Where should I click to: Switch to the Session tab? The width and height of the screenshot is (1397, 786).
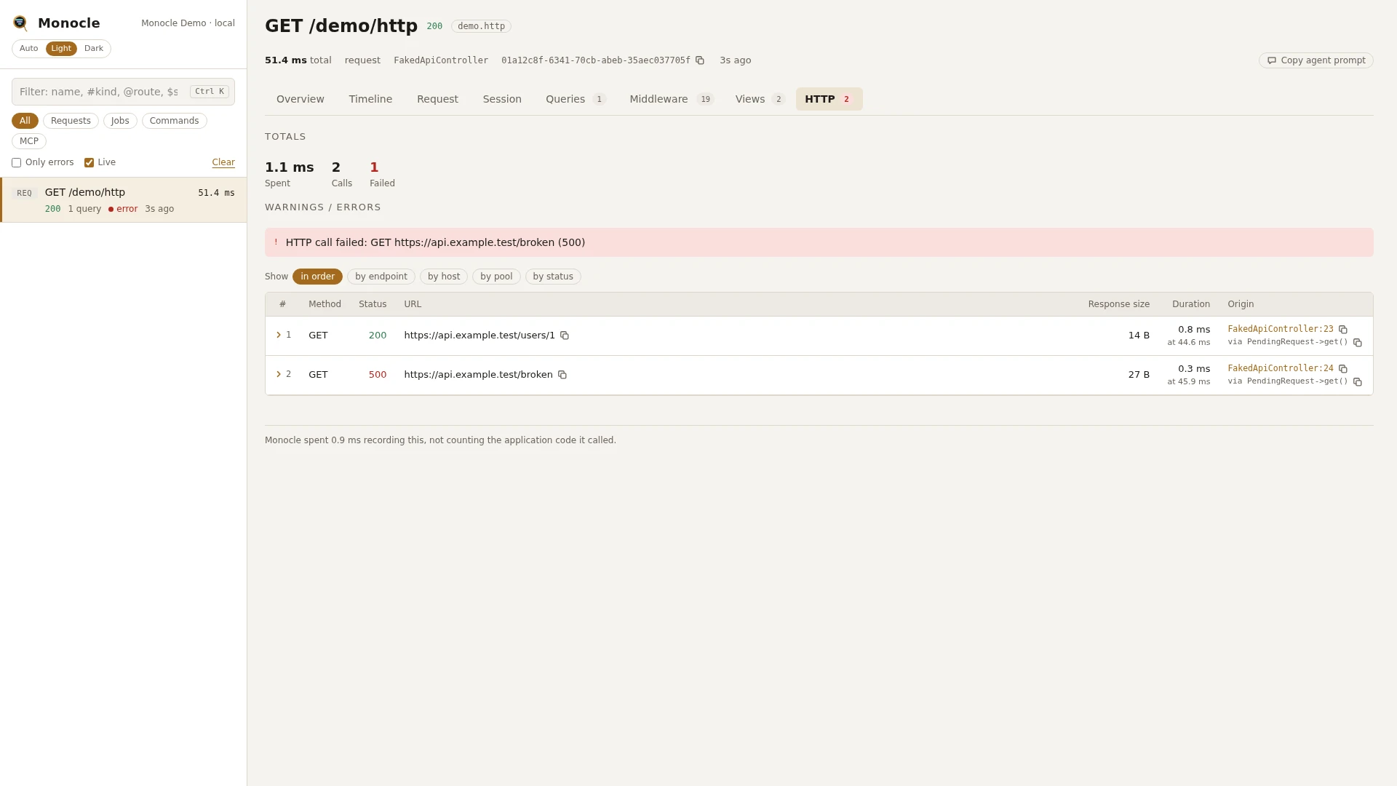[502, 99]
